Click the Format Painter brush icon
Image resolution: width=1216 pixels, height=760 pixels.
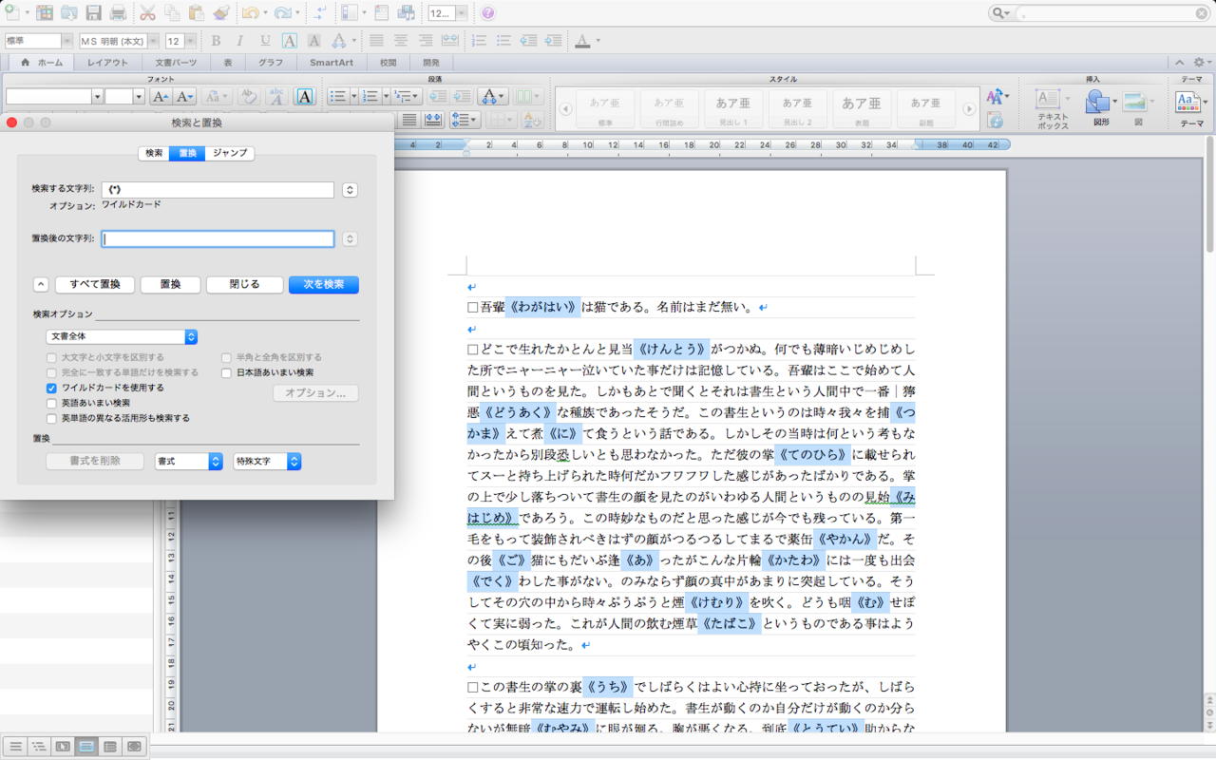(x=220, y=13)
